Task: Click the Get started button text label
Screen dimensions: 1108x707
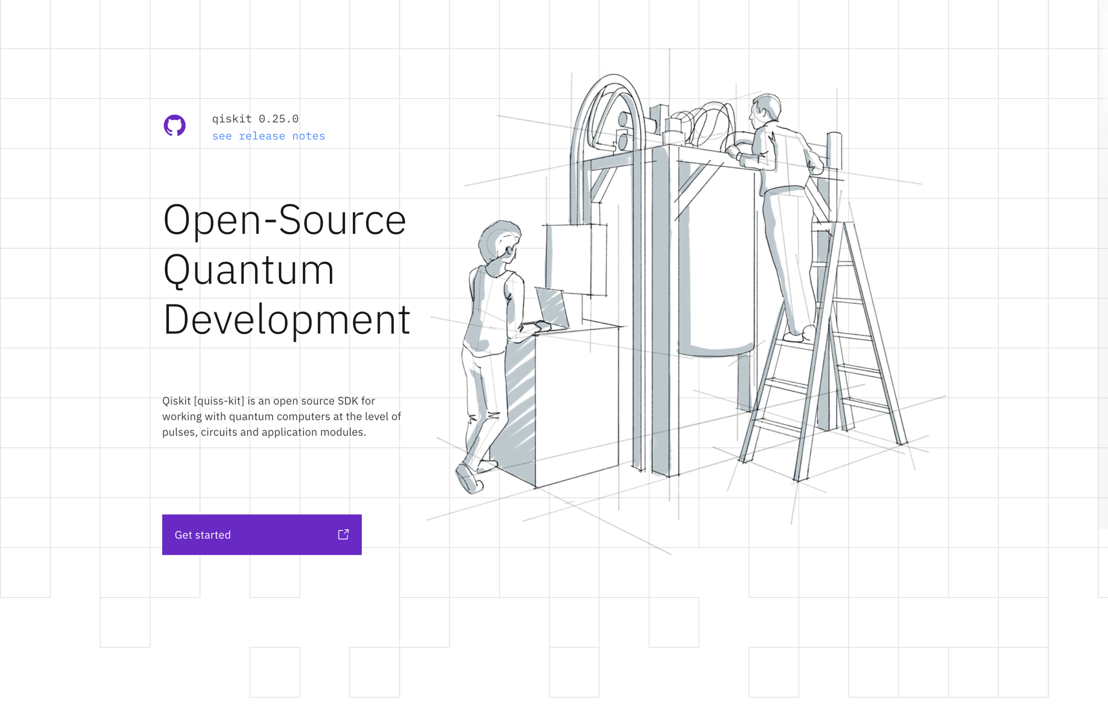Action: coord(203,534)
